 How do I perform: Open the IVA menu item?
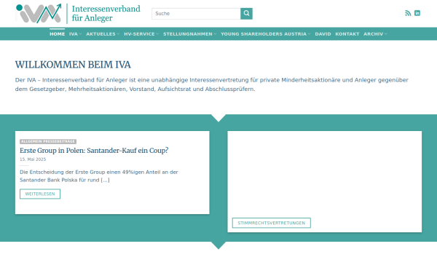point(74,34)
